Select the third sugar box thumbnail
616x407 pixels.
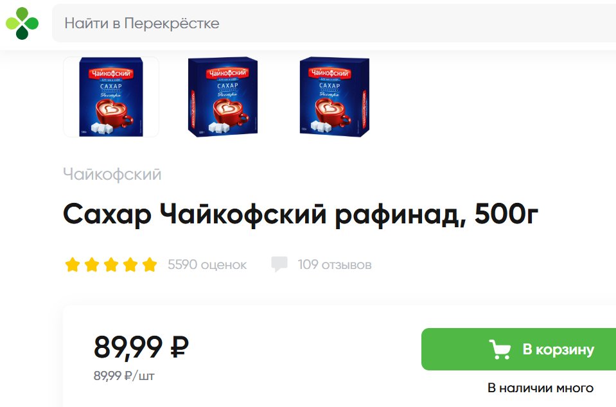click(334, 97)
